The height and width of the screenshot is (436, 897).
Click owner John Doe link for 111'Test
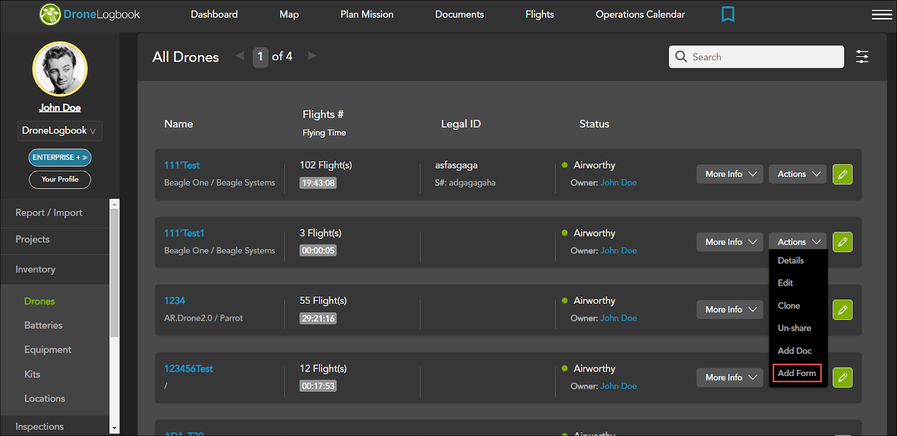click(x=618, y=182)
